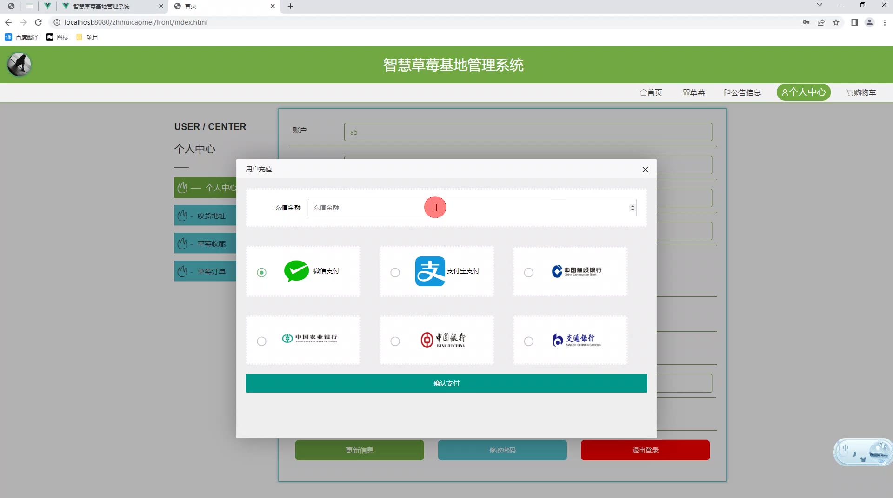893x498 pixels.
Task: Toggle the browser side panel icon
Action: pos(854,22)
